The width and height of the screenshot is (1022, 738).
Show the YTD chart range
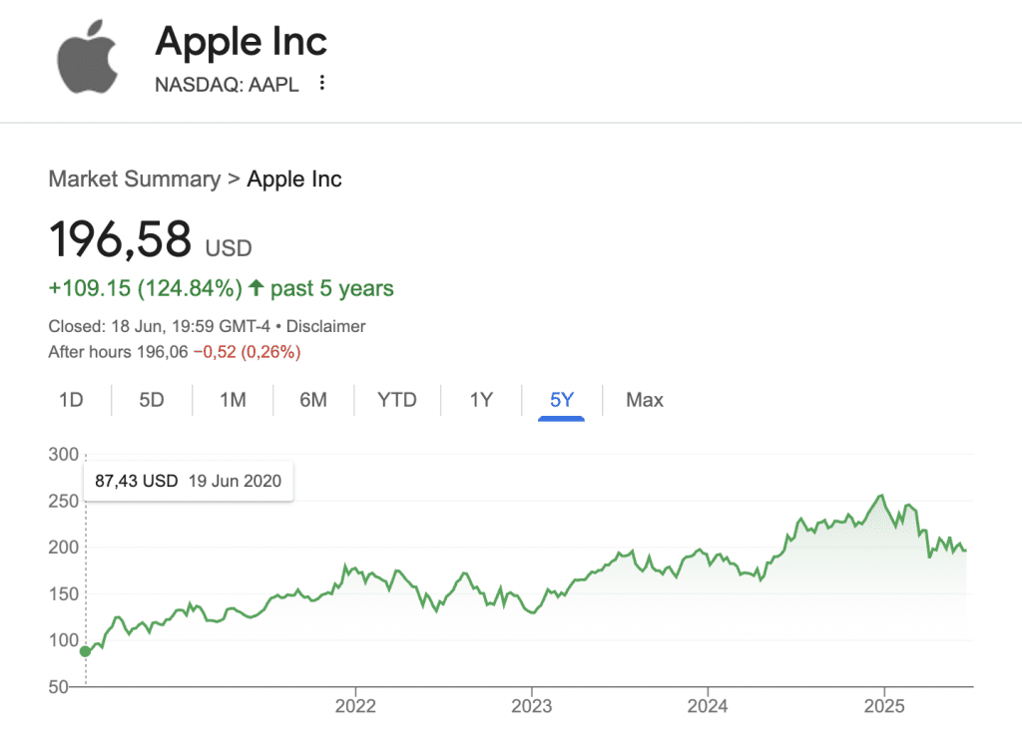[397, 400]
